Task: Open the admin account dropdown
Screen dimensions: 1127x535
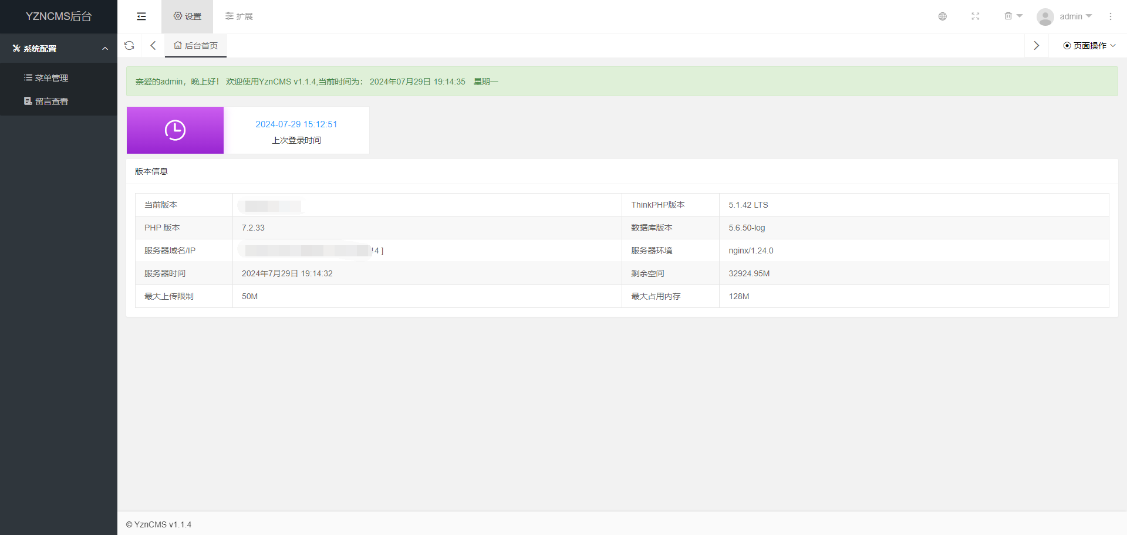Action: (1075, 16)
